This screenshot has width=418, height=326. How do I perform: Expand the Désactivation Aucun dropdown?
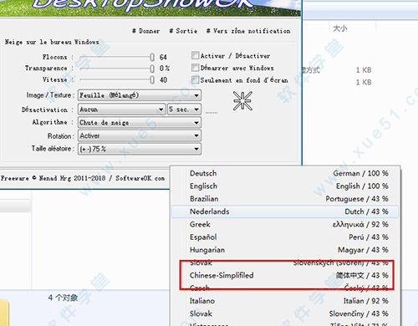coord(122,110)
